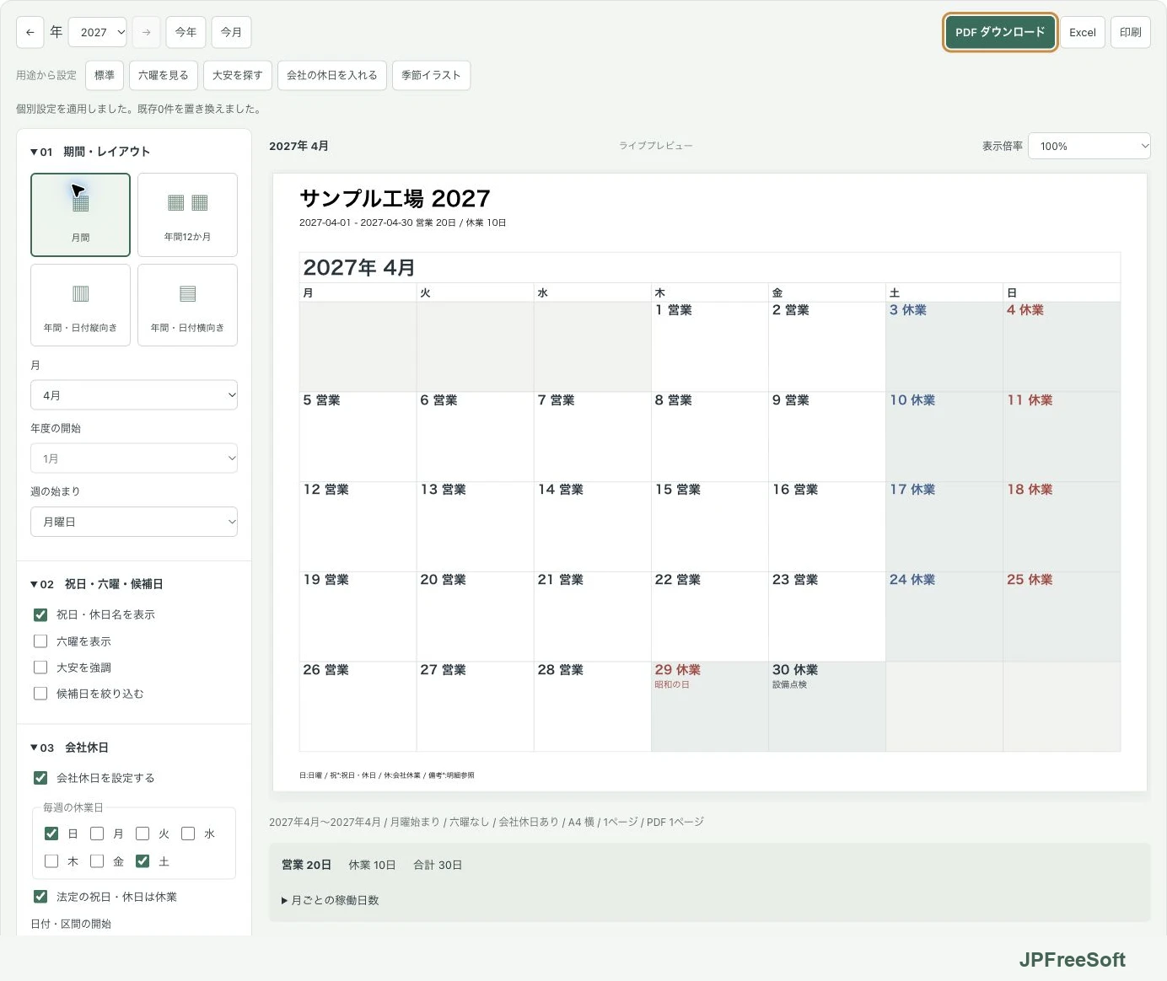Jump to 今月 button
1167x981 pixels.
[231, 32]
